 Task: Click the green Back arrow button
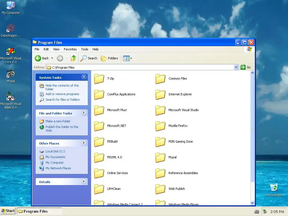(38, 58)
